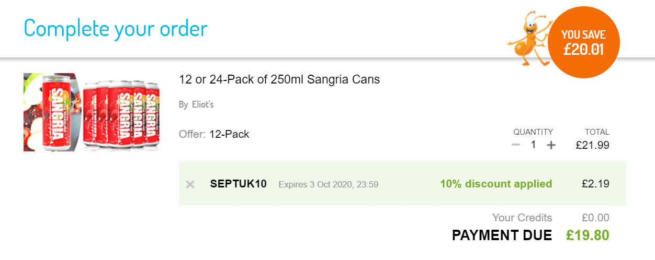Click the £19.80 payment due amount

[588, 235]
